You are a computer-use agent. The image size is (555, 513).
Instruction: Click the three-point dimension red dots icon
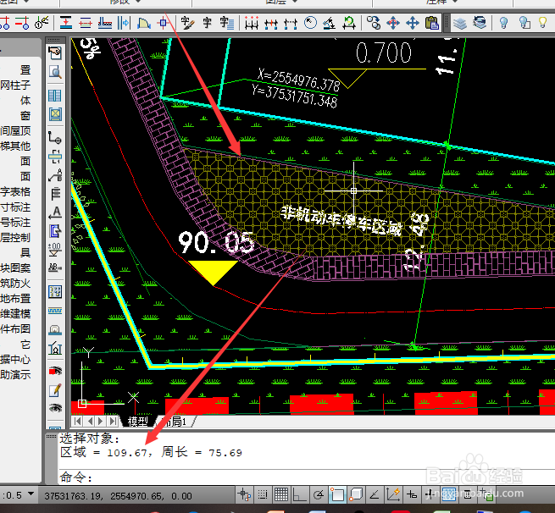tap(252, 24)
